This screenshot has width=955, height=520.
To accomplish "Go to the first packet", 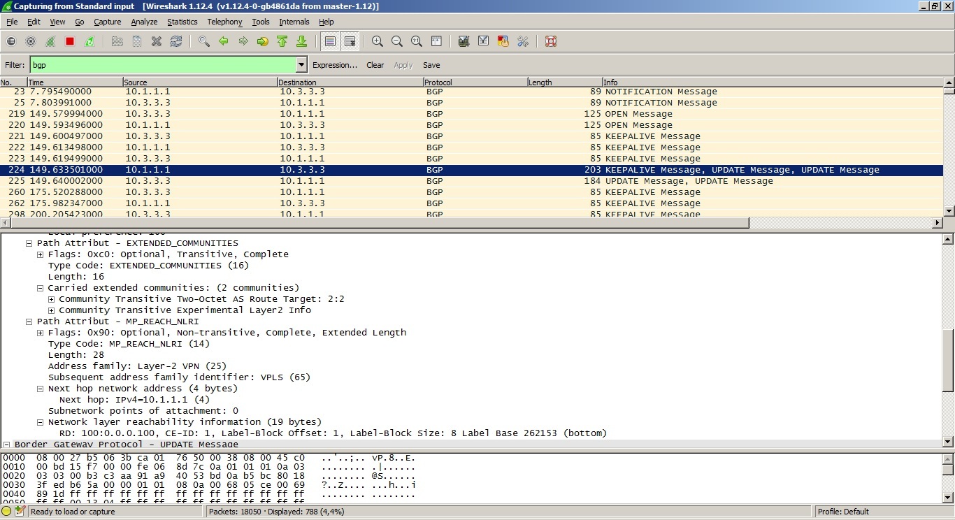I will (x=282, y=42).
